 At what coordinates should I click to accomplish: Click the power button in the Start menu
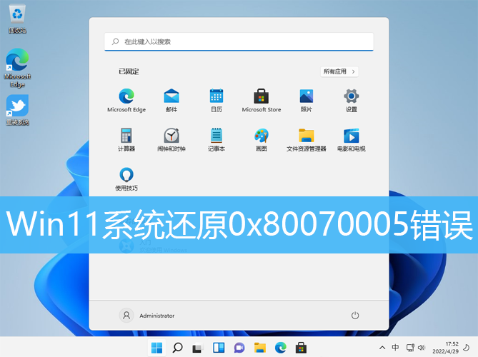pos(355,315)
